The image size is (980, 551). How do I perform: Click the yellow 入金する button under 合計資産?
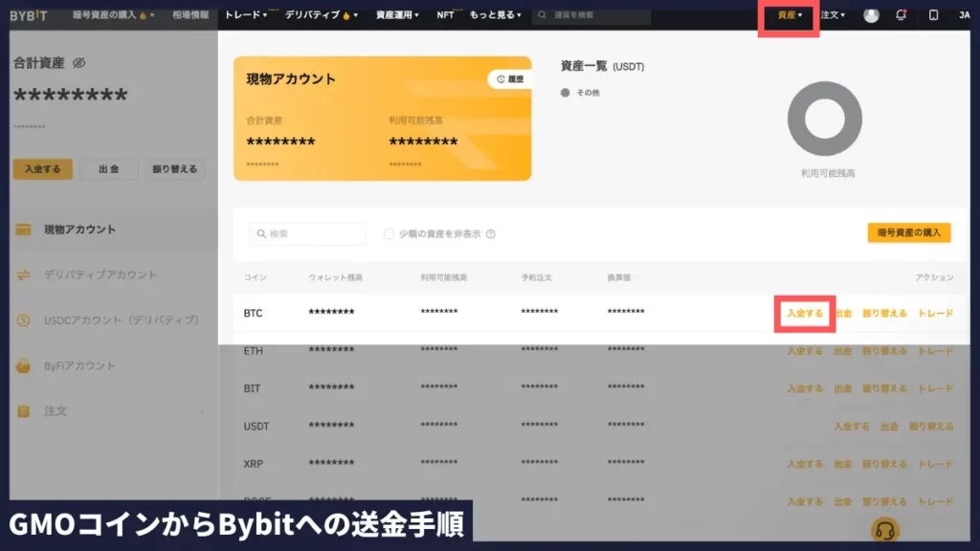[42, 169]
